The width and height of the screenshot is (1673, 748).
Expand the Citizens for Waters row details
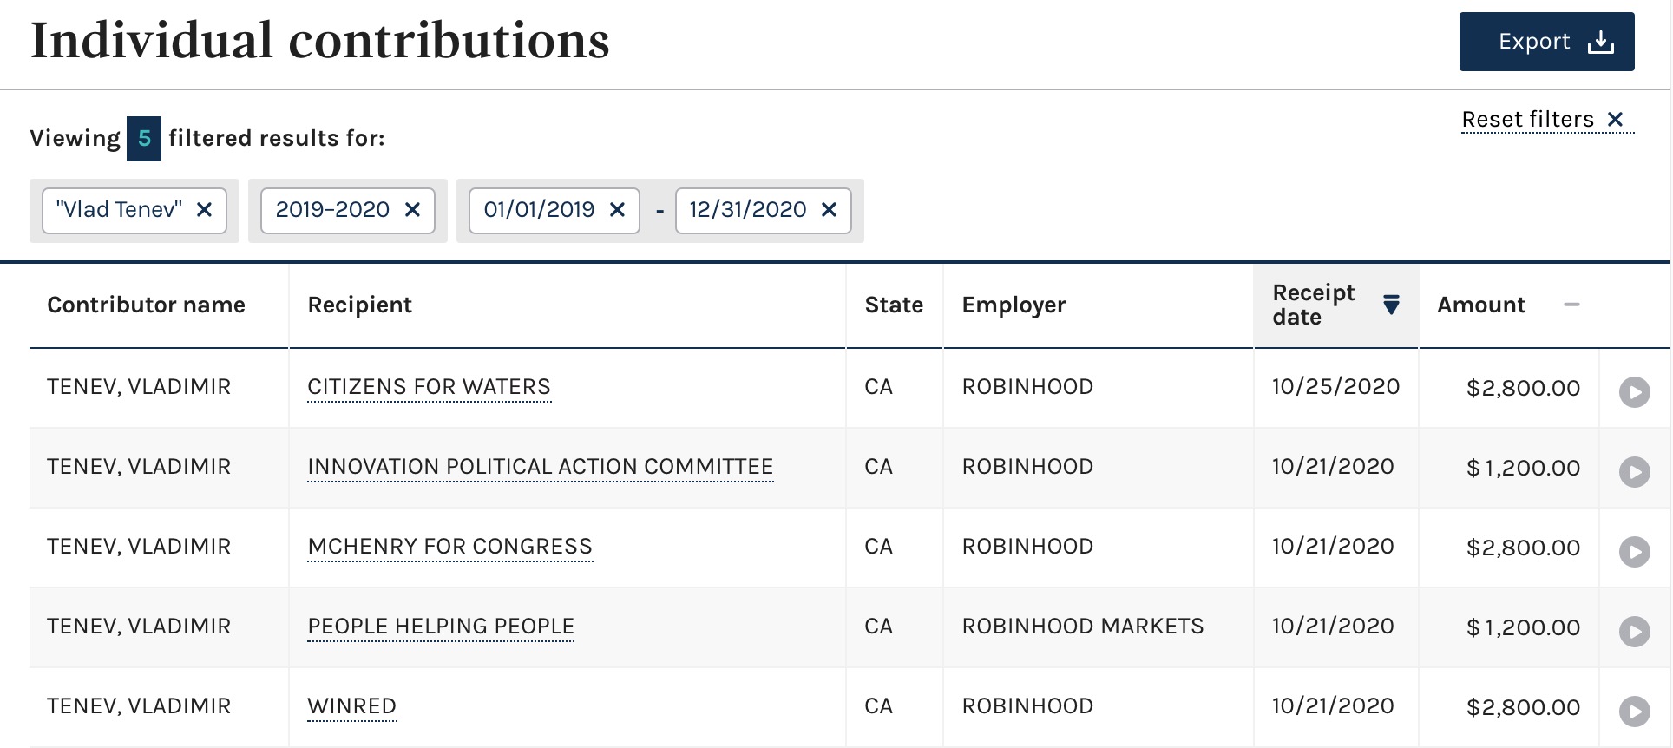tap(1634, 392)
